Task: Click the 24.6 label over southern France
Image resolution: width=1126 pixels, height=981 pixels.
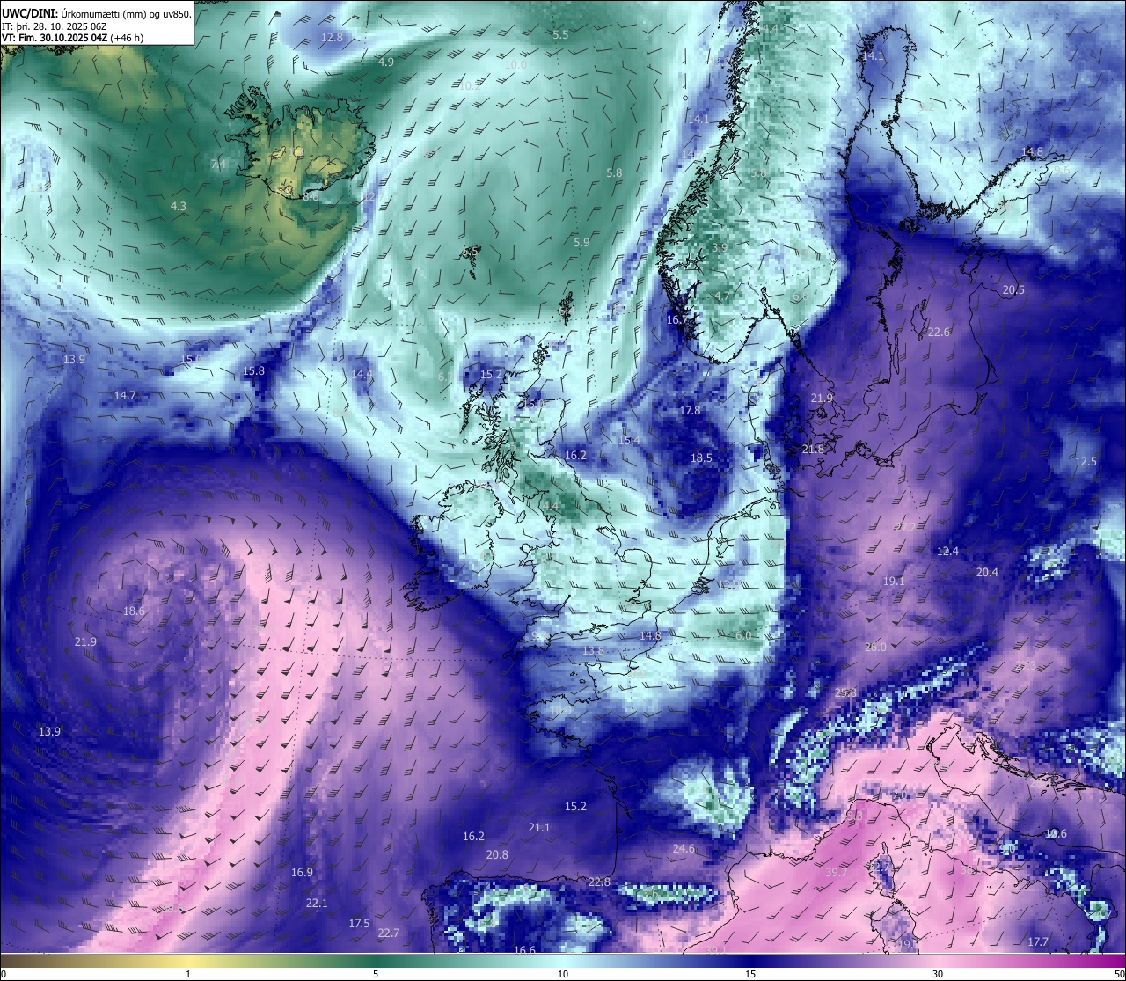Action: pyautogui.click(x=684, y=849)
